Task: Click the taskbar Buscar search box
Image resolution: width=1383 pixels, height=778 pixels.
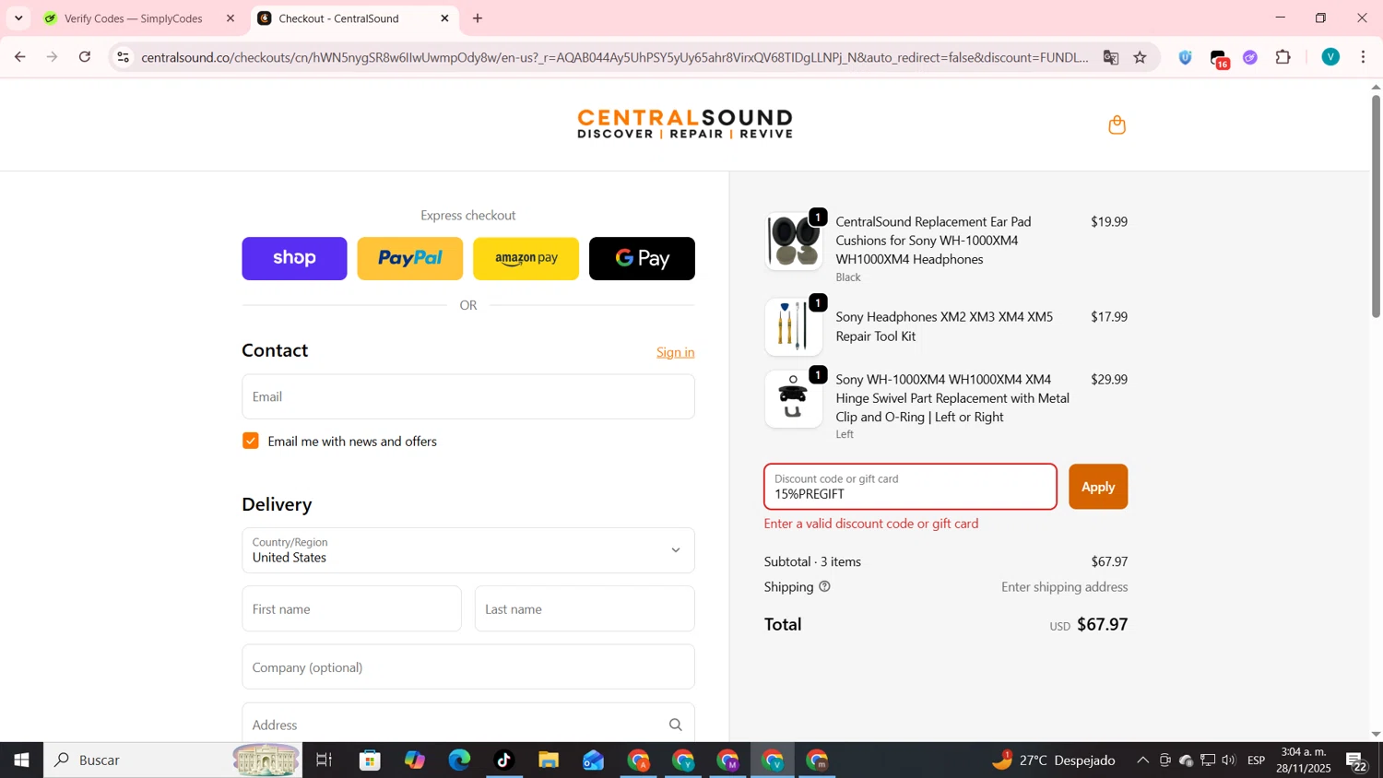Action: point(172,760)
